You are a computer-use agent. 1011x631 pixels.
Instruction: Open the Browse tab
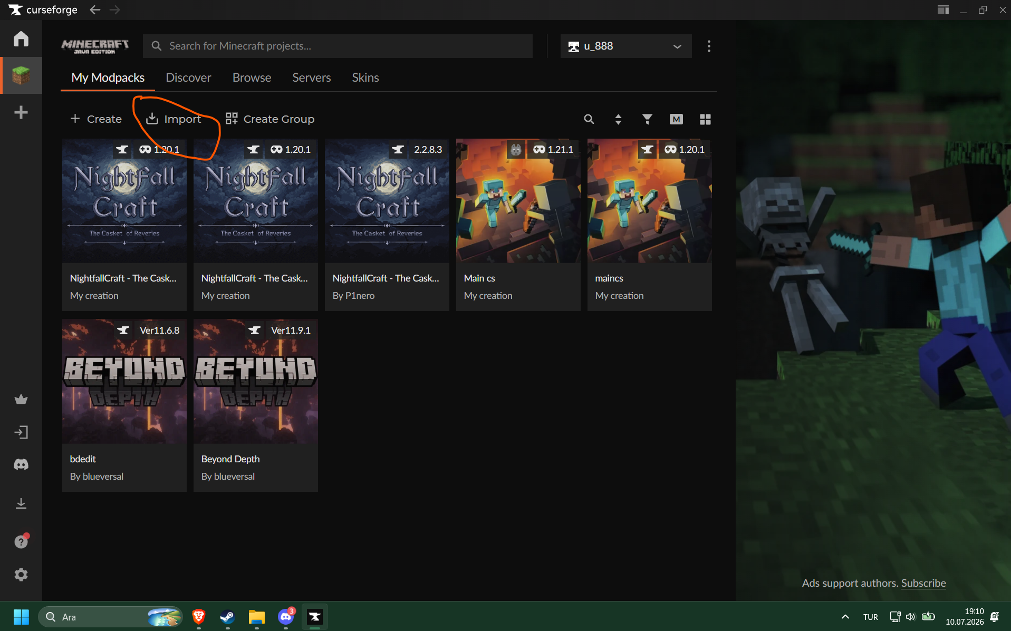252,77
